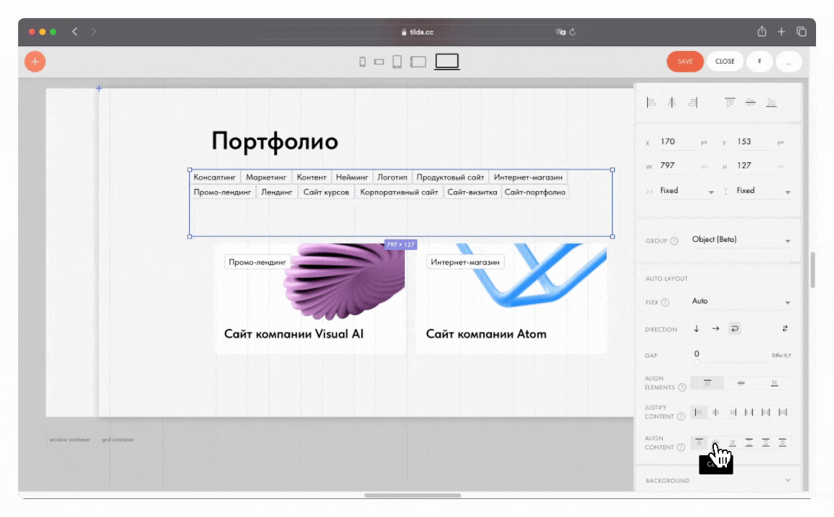Open the width Fixed sizing dropdown

[686, 191]
